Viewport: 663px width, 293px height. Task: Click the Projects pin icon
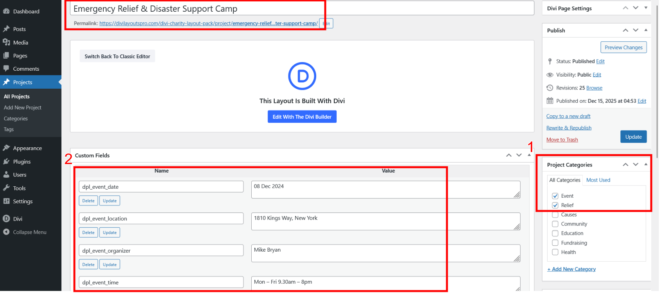[6, 82]
